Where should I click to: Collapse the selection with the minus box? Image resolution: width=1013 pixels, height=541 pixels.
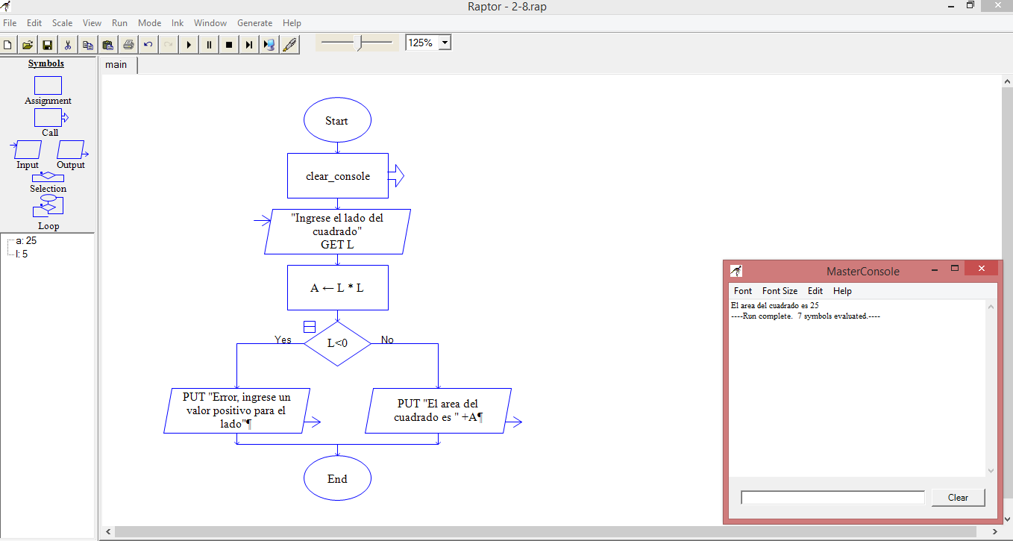310,327
